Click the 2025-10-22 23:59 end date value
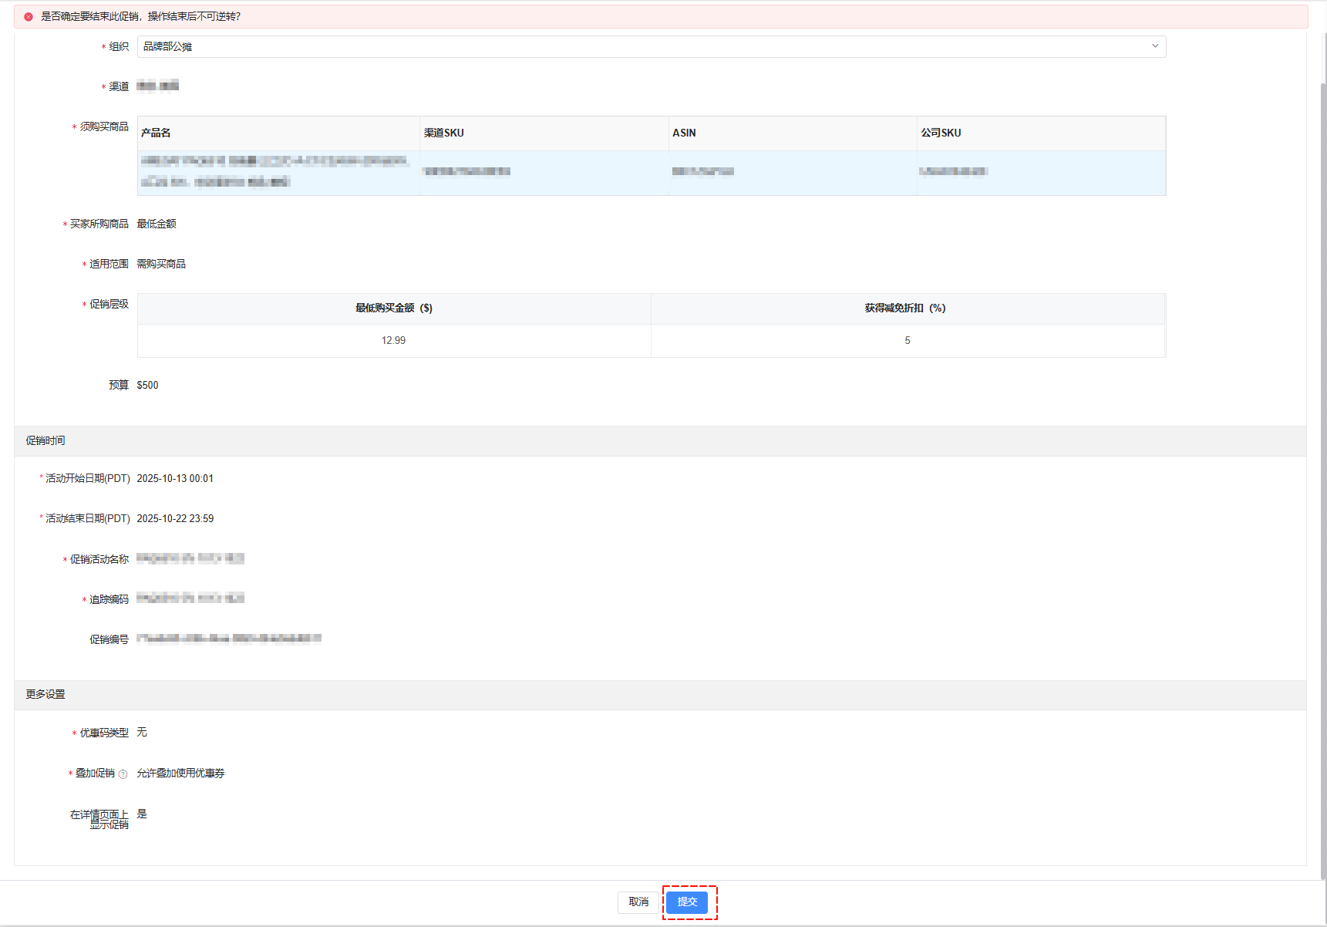Viewport: 1327px width, 927px height. click(x=175, y=518)
